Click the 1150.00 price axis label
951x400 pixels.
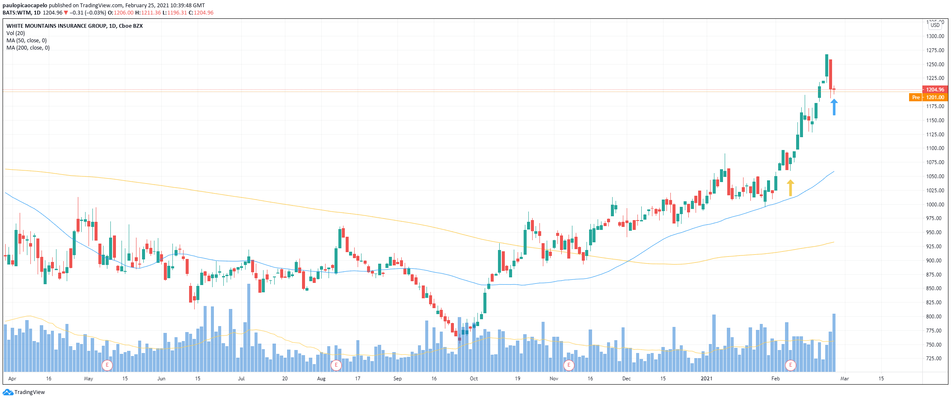click(x=935, y=121)
